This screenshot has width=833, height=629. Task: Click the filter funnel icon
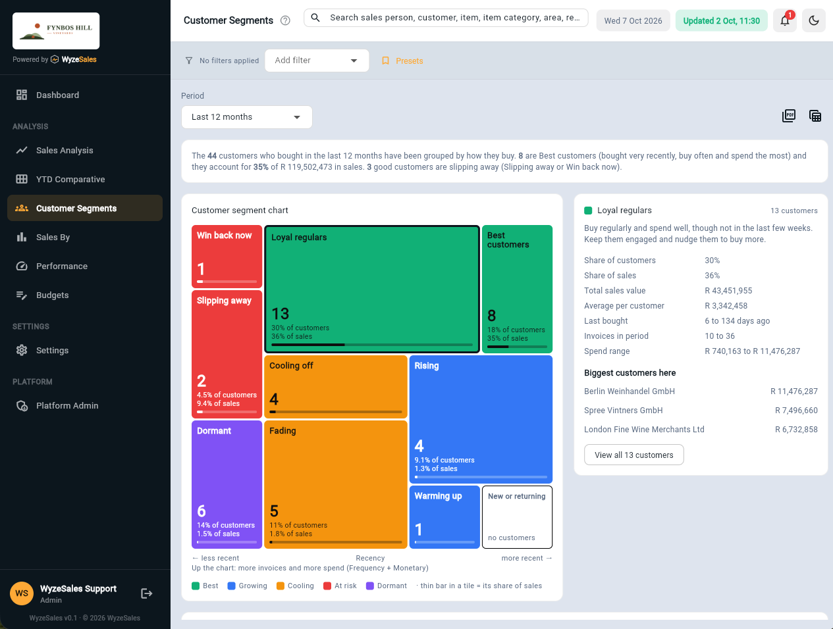(x=189, y=61)
